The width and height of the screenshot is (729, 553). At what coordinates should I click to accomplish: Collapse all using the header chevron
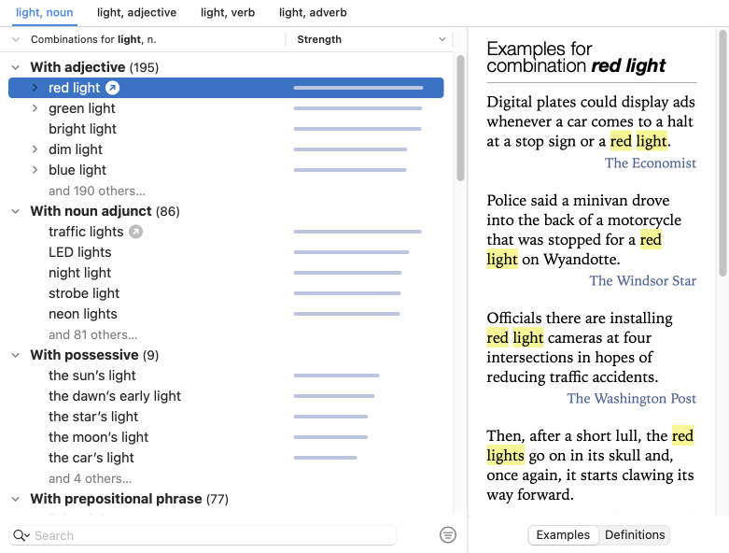pos(15,39)
